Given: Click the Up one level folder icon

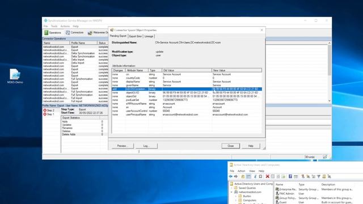Looking at the screenshot, I should click(243, 176).
